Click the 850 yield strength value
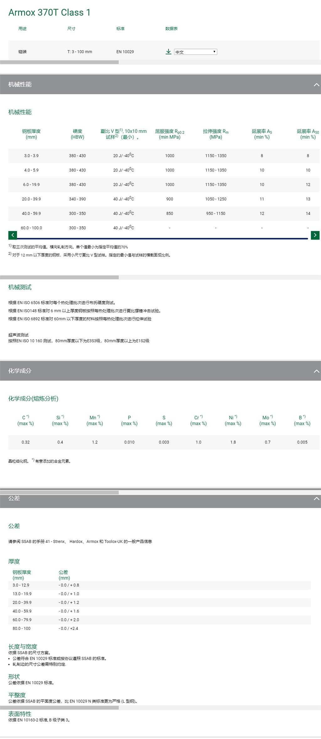This screenshot has width=321, height=739. click(170, 213)
